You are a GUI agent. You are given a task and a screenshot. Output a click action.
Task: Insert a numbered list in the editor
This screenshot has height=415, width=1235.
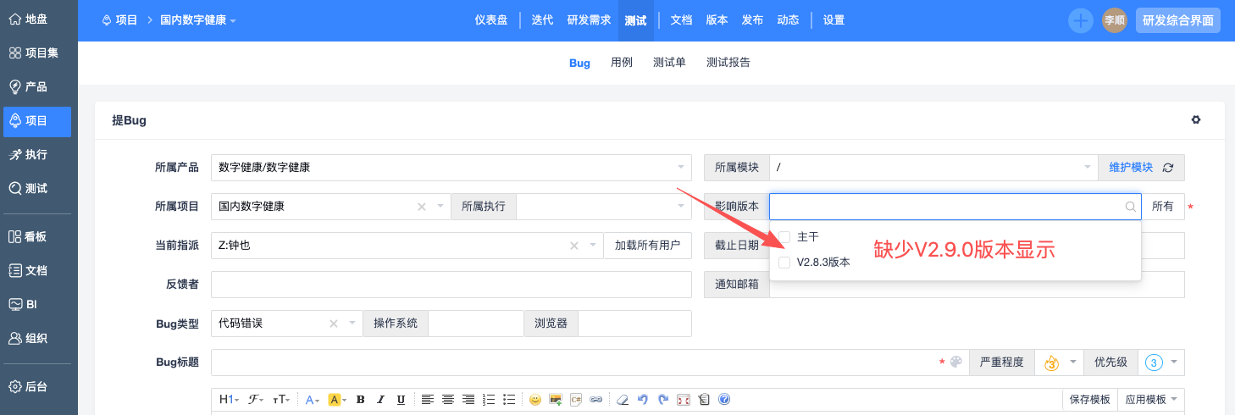pyautogui.click(x=489, y=400)
